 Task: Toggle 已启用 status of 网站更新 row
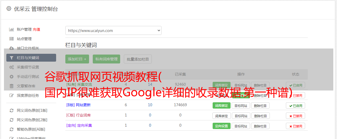tap(296, 105)
